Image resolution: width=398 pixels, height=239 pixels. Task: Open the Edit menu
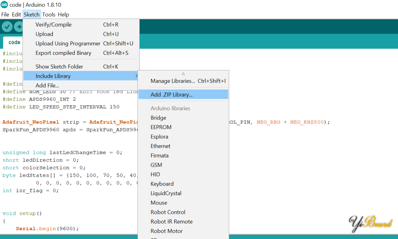pos(16,14)
